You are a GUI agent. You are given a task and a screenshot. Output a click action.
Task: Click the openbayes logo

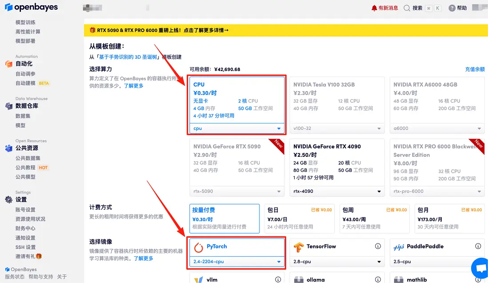click(31, 7)
